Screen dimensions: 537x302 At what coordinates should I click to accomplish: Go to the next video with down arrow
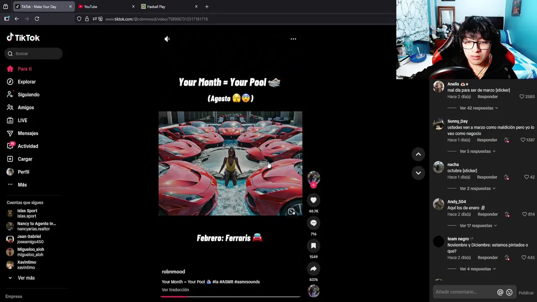[x=418, y=172]
